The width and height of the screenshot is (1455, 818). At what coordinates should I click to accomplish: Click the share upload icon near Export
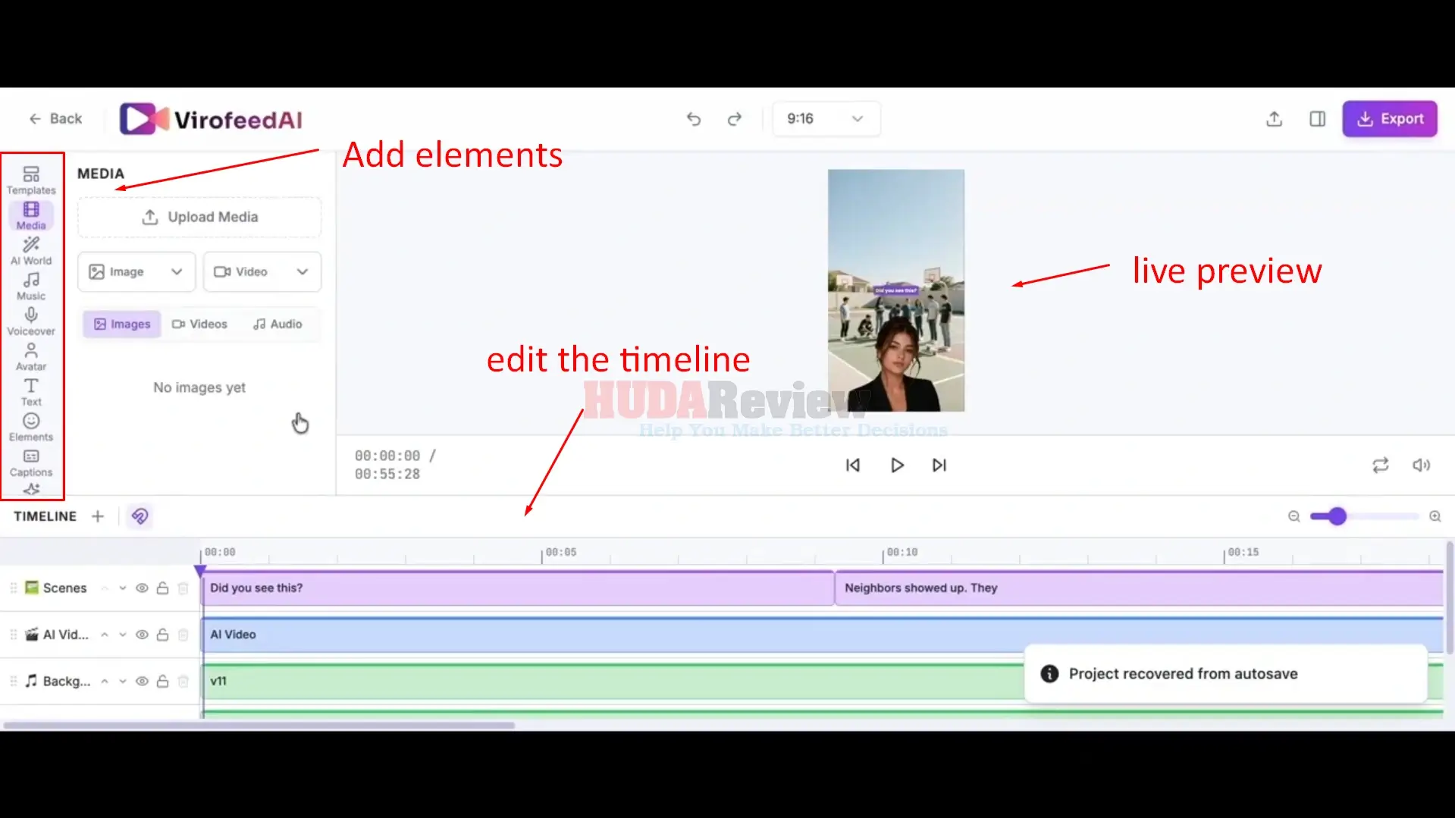(1275, 119)
